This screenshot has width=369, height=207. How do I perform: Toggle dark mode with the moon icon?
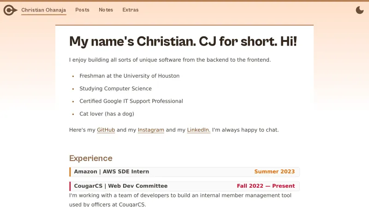[360, 10]
